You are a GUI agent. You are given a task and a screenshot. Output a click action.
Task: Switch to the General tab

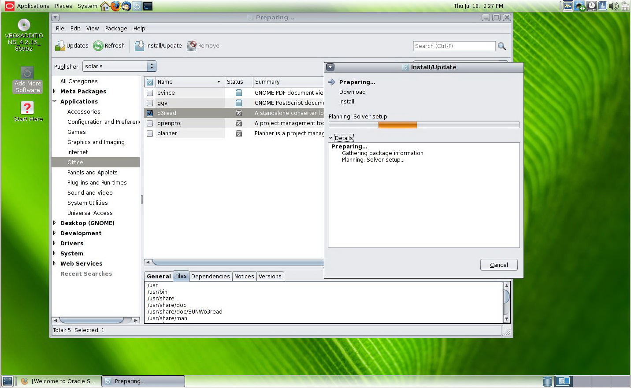[x=159, y=276]
